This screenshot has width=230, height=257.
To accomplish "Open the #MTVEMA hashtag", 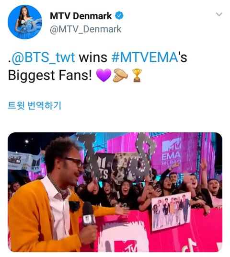I will [x=145, y=57].
